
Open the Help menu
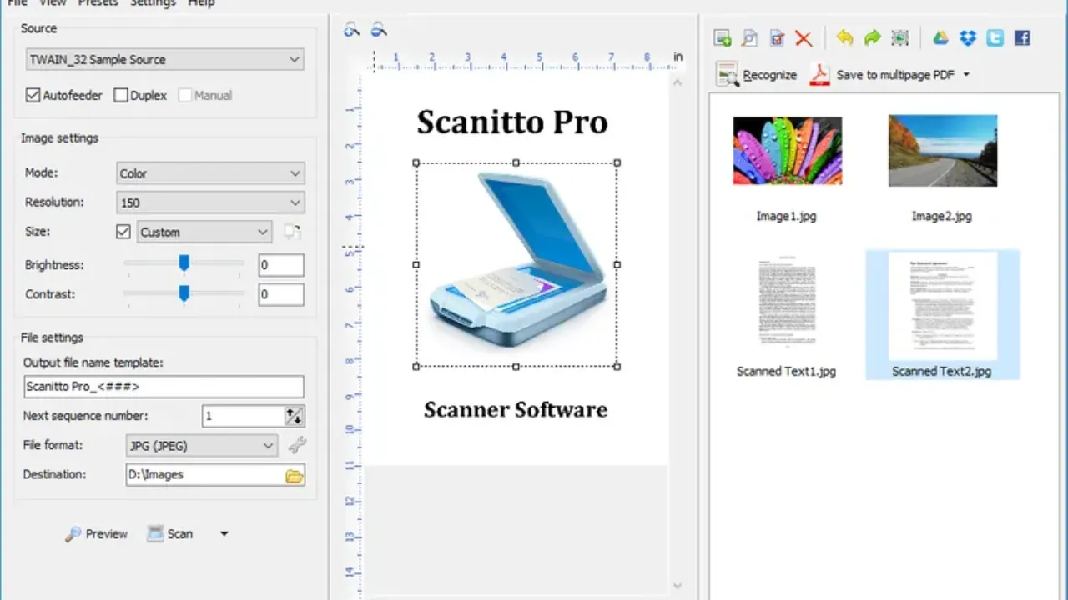pyautogui.click(x=201, y=2)
